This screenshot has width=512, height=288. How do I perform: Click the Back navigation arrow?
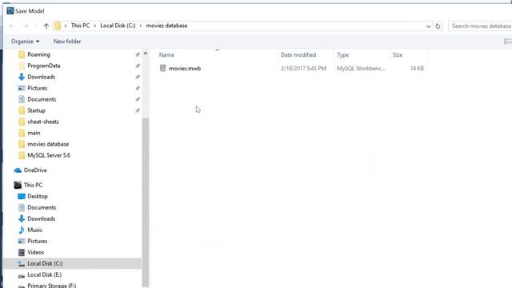click(12, 26)
